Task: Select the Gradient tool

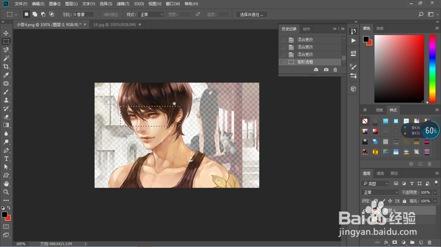Action: [x=6, y=125]
